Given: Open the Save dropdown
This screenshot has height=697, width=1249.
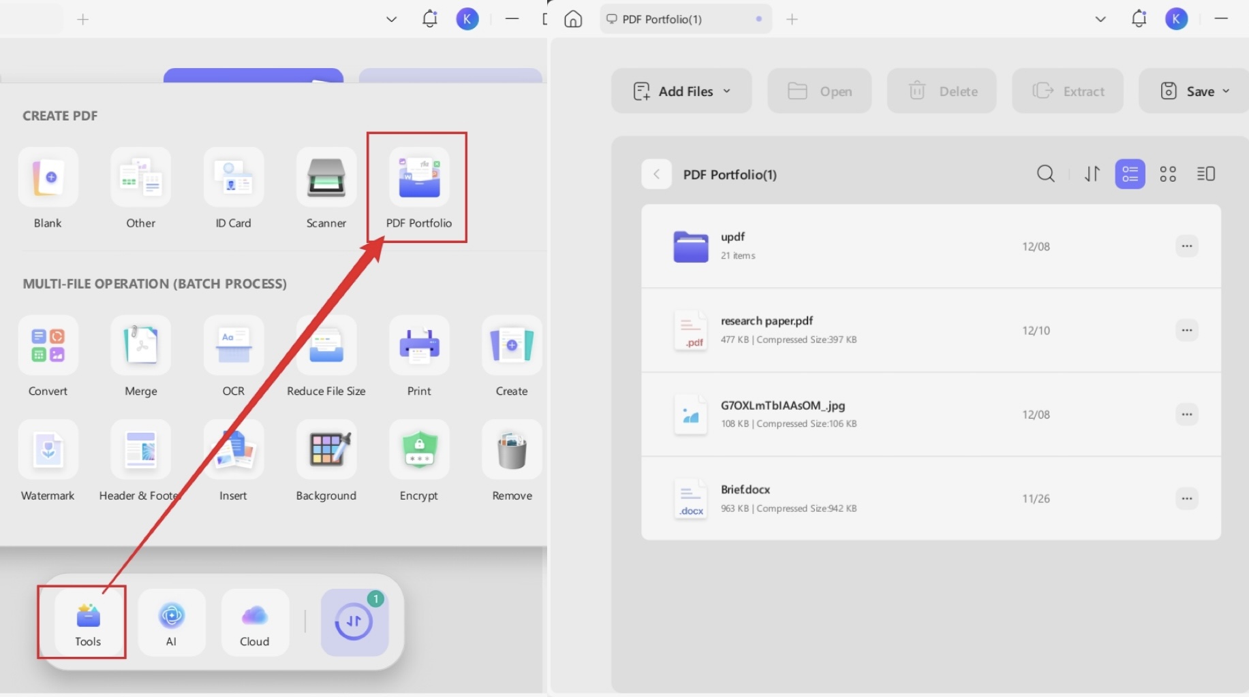Looking at the screenshot, I should pos(1195,91).
